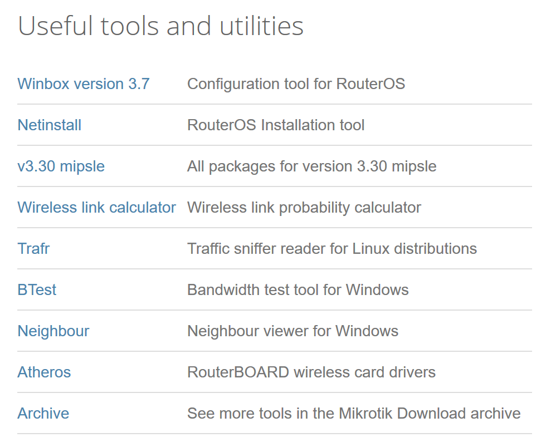Click 'See more tools in the Mikrotik Download archive'
This screenshot has height=447, width=546.
pos(354,413)
